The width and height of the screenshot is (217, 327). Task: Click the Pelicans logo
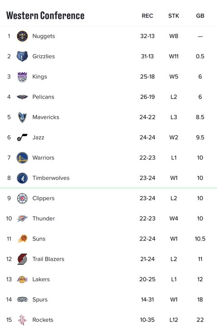[22, 97]
